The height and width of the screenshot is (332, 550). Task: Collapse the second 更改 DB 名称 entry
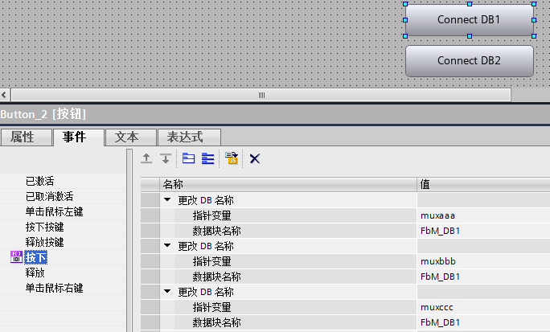tap(167, 246)
